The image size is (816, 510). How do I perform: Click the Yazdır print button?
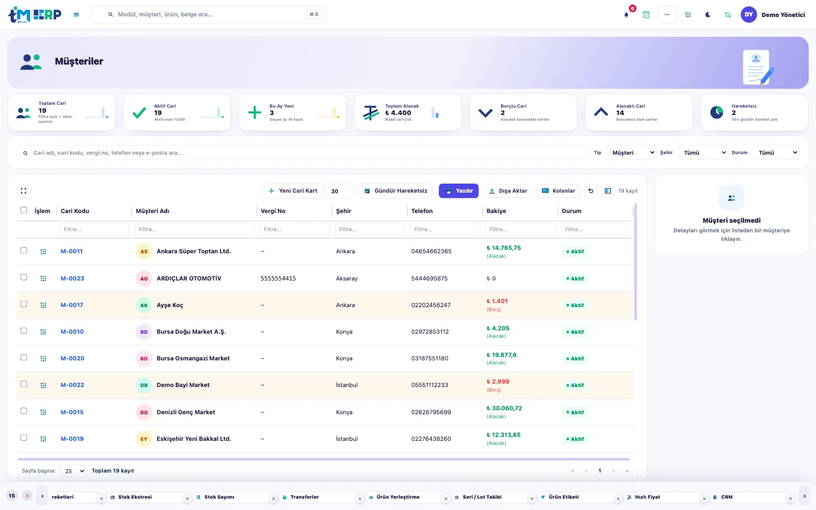[x=458, y=191]
